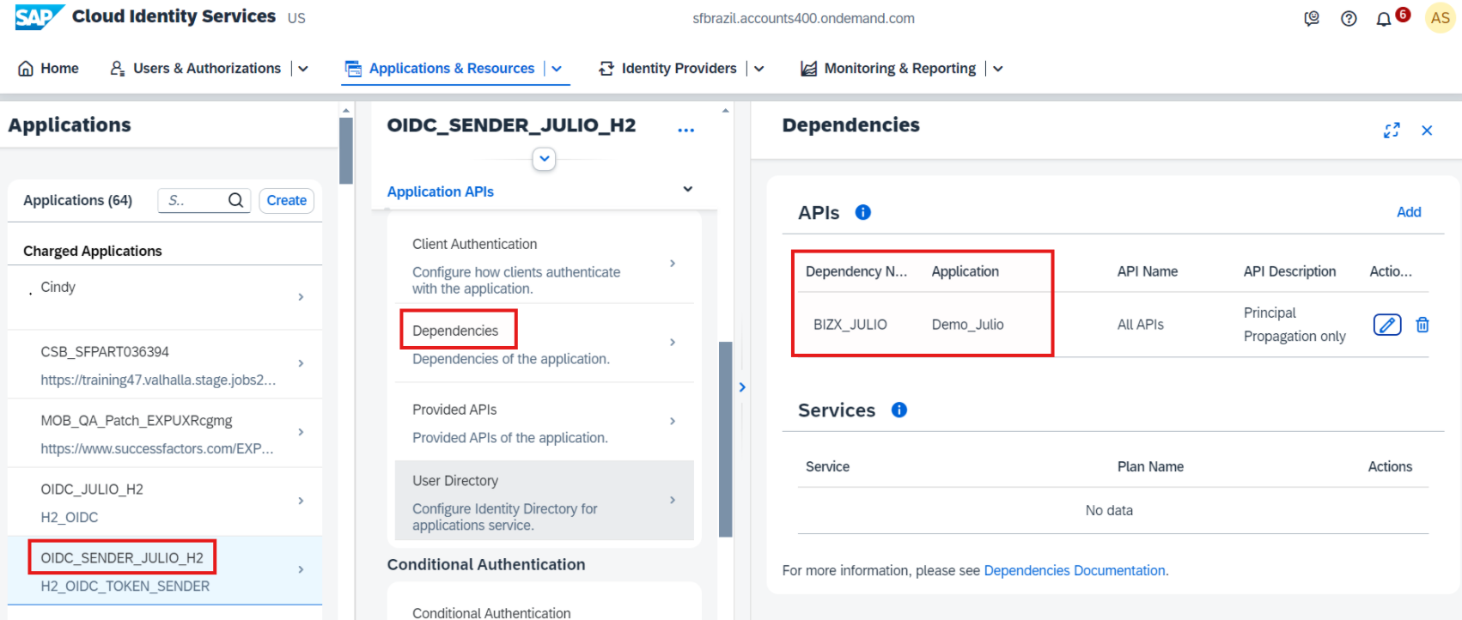Expand the application header chevron button
1462x620 pixels.
pyautogui.click(x=544, y=159)
